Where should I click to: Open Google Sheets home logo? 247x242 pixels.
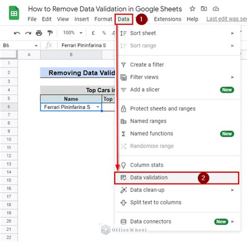[14, 13]
